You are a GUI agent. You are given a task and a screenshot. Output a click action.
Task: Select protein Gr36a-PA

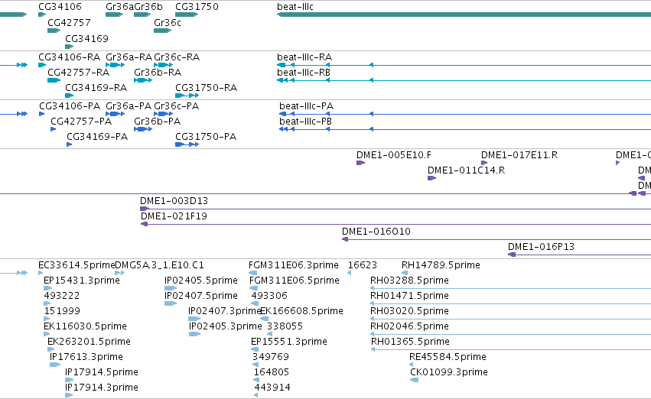(x=115, y=114)
